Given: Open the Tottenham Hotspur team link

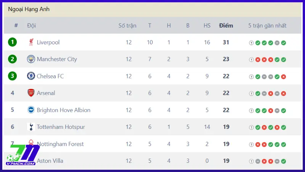Looking at the screenshot, I should click(x=61, y=127).
